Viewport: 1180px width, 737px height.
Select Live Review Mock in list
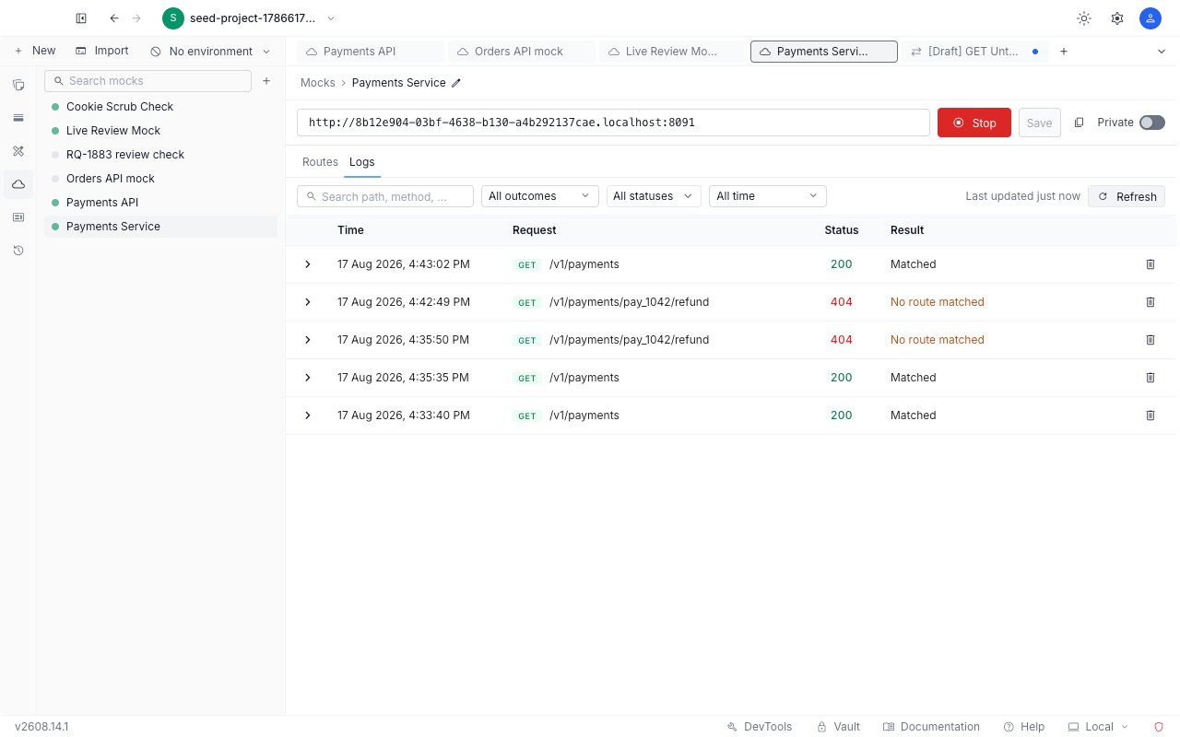pos(160,131)
